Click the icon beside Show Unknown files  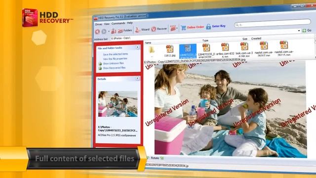[x=100, y=64]
